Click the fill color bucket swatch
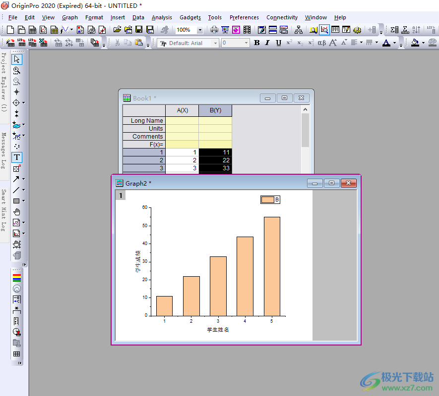Image resolution: width=439 pixels, height=396 pixels. [415, 43]
